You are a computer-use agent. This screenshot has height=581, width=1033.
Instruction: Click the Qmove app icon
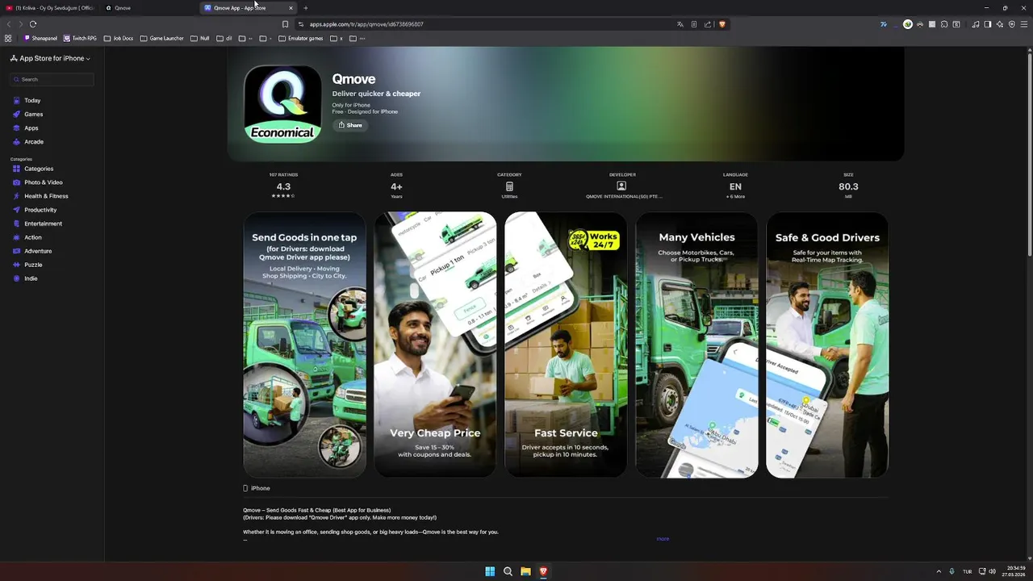[282, 104]
